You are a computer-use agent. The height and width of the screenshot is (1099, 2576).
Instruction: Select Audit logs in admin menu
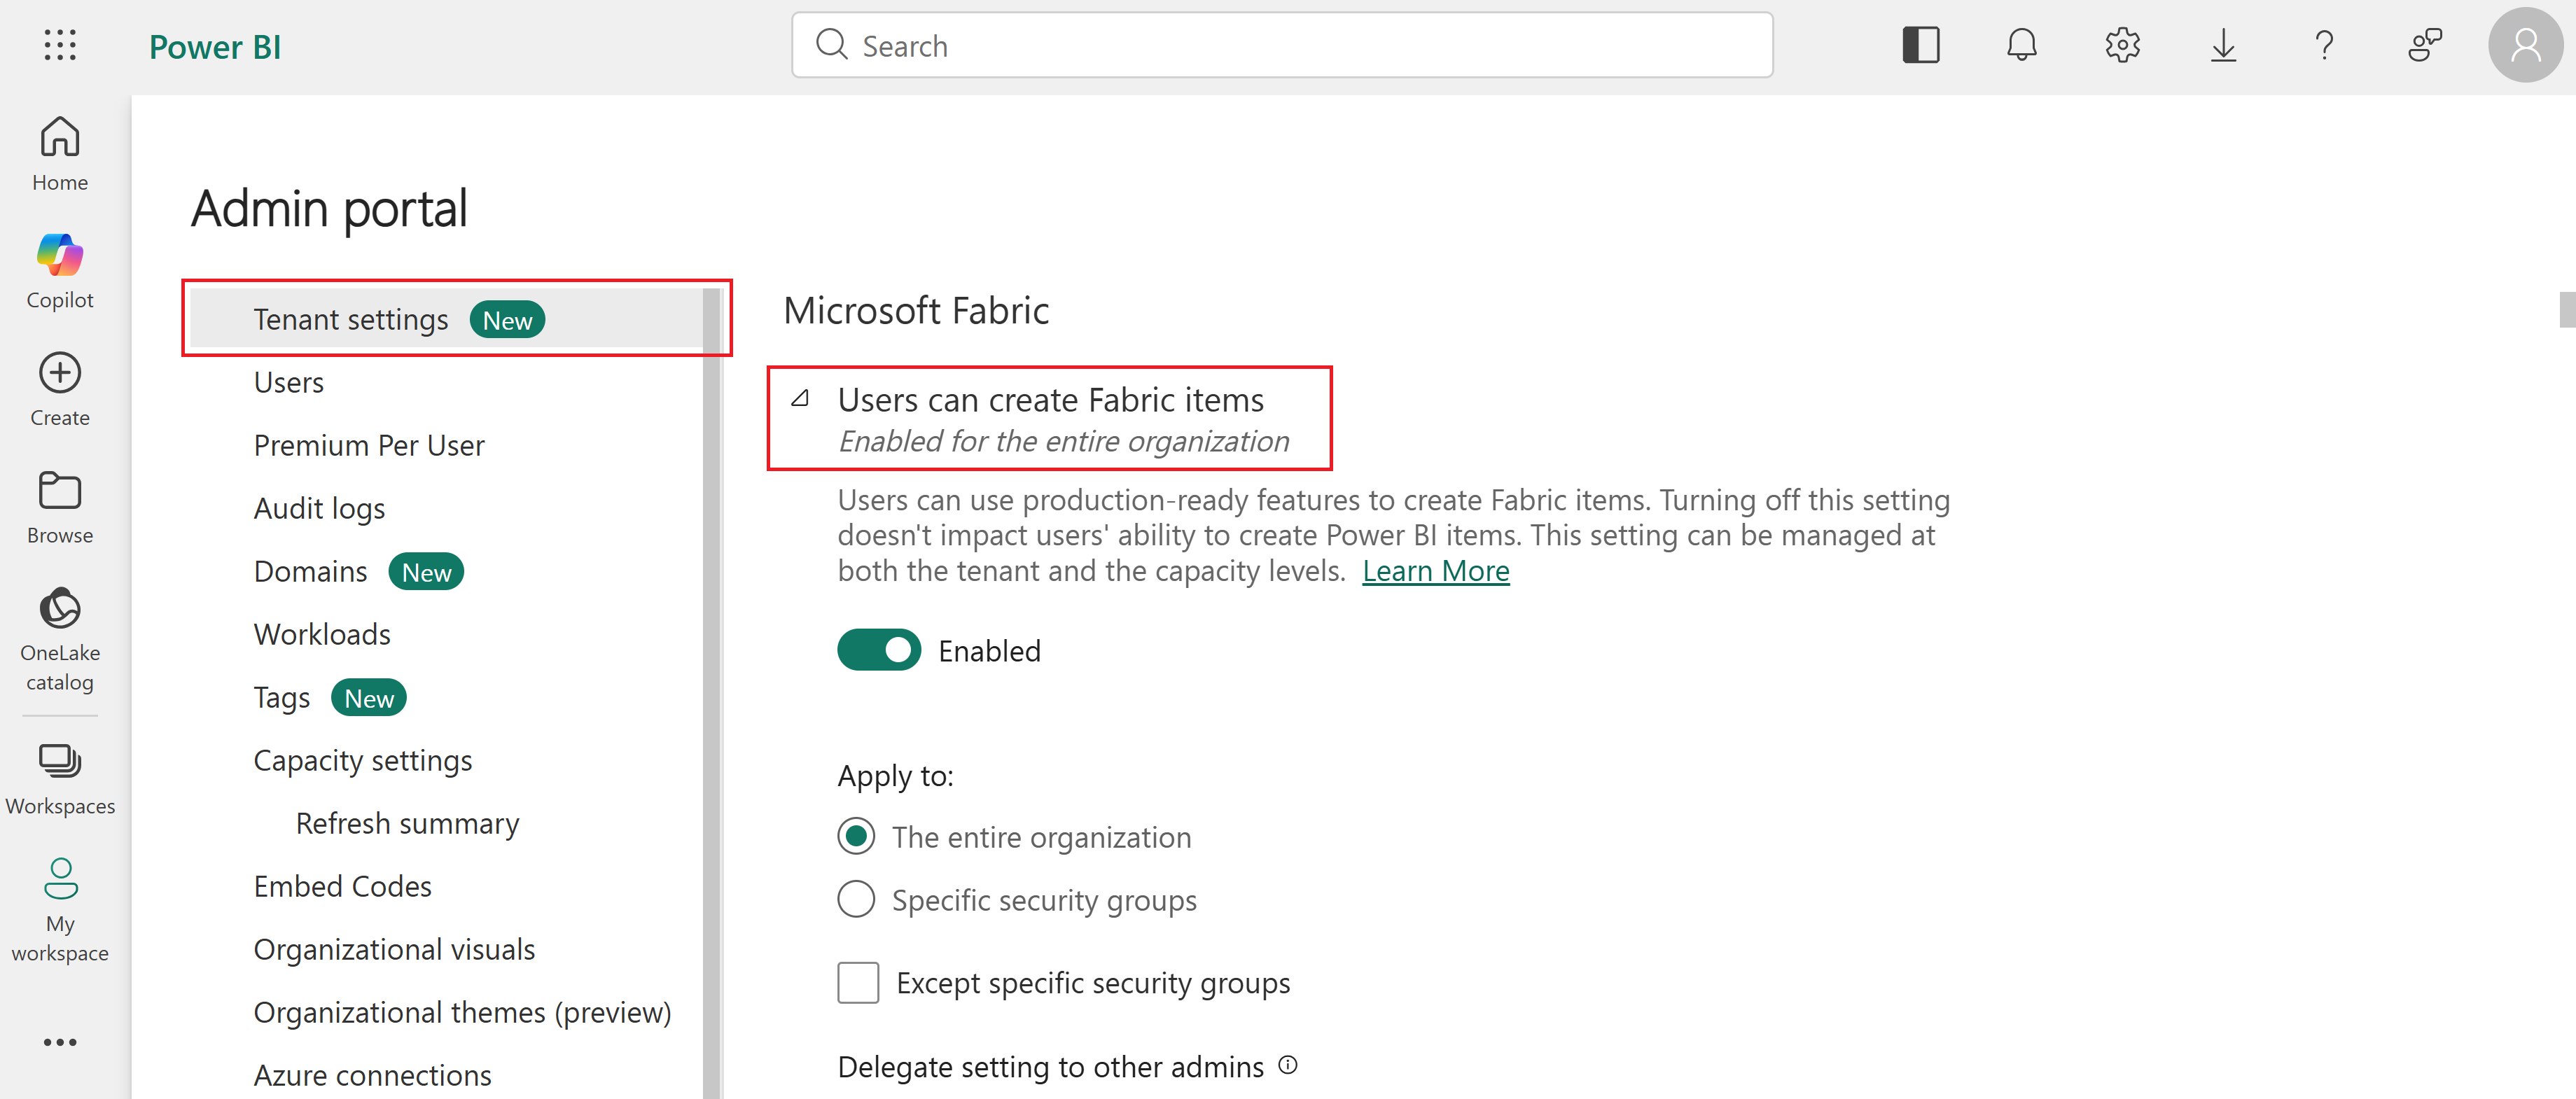point(319,508)
